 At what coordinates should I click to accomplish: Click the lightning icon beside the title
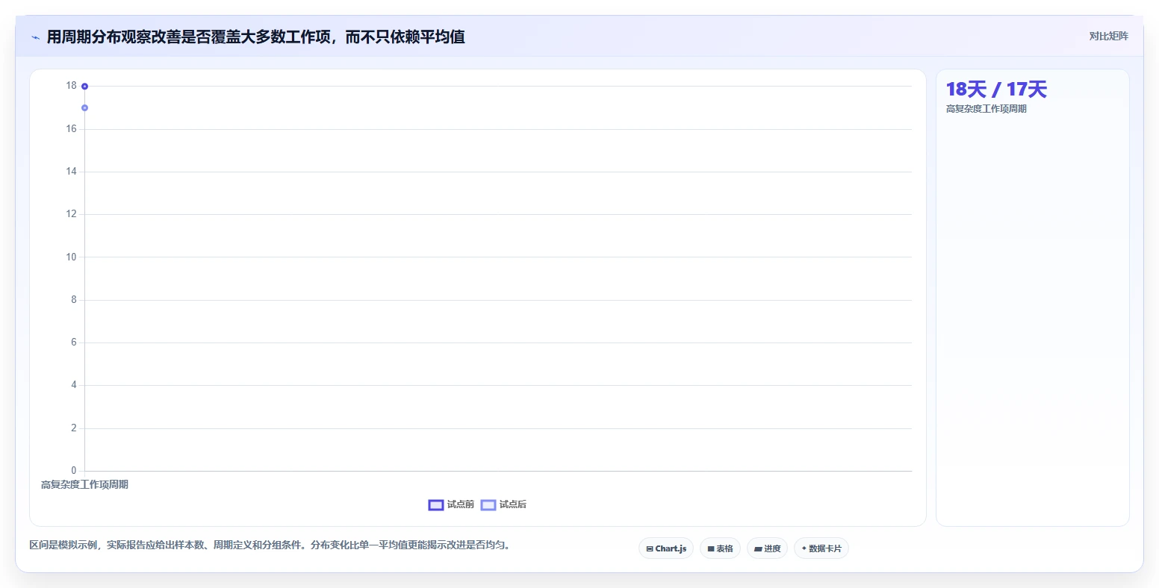[35, 37]
